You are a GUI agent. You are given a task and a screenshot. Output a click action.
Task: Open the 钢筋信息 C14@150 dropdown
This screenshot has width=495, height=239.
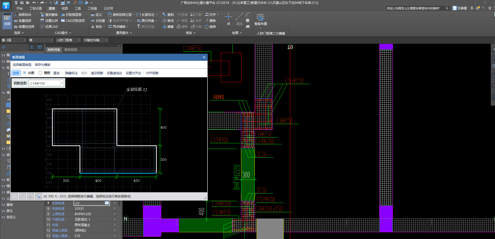(62, 83)
